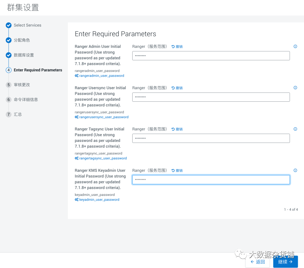Open info icon for Ranger Usersync password
This screenshot has width=304, height=268.
(x=295, y=88)
